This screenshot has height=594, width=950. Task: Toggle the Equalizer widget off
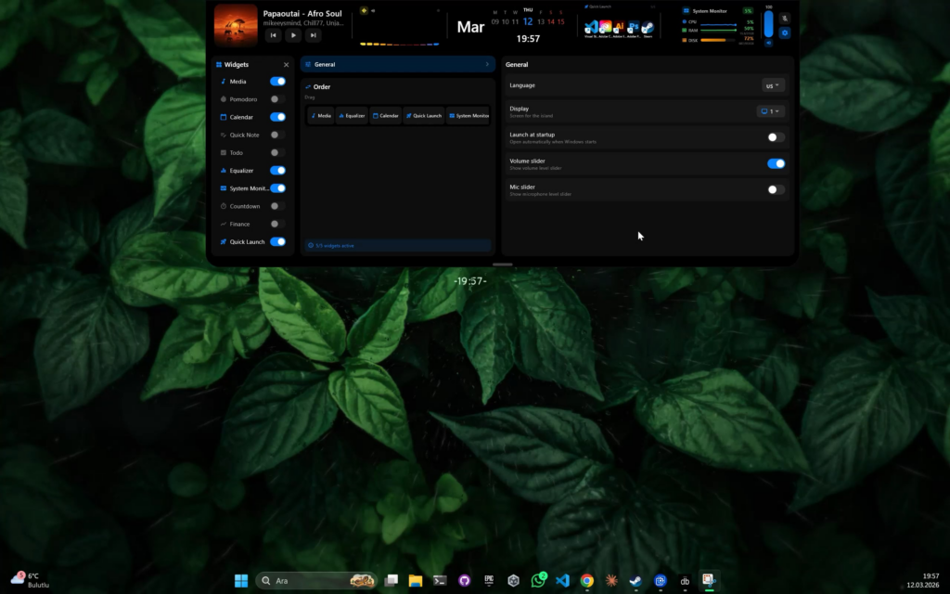tap(277, 171)
